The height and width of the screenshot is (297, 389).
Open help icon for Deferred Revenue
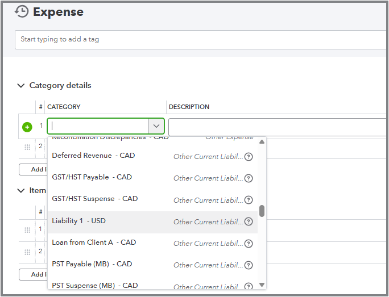coord(249,157)
